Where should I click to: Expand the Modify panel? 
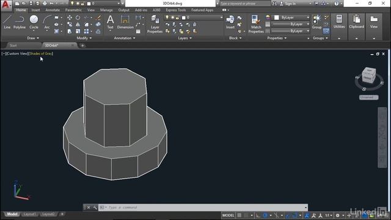84,38
